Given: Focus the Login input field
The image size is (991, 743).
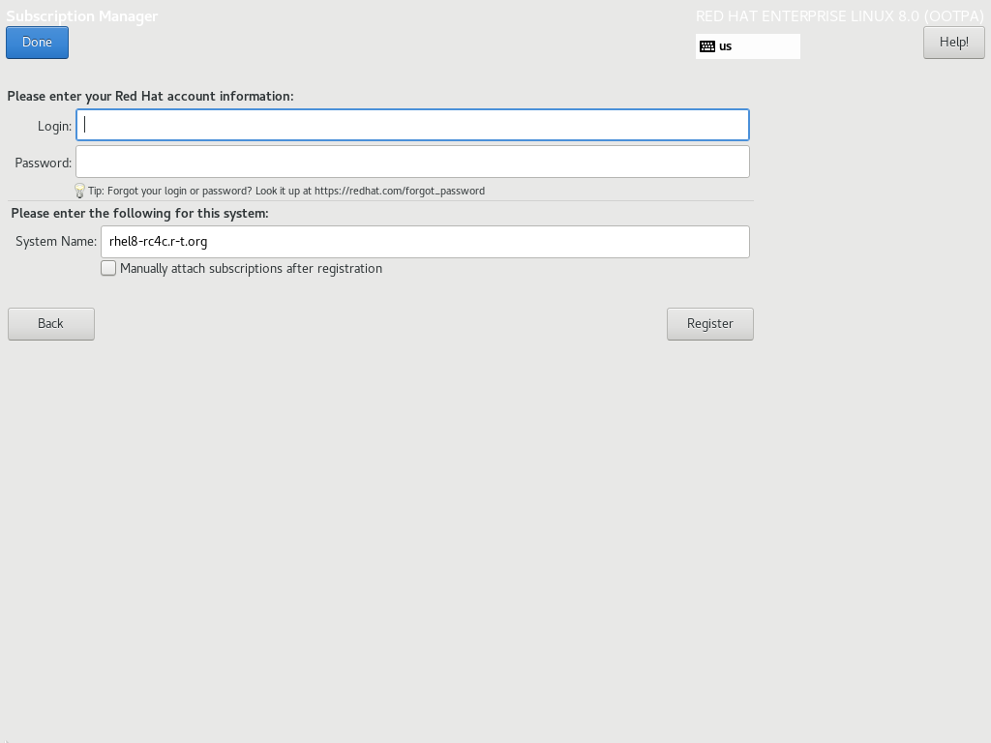Looking at the screenshot, I should [x=412, y=125].
